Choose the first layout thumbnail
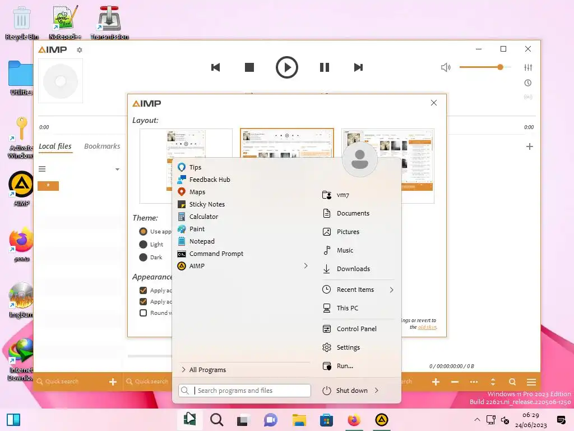 (186, 166)
